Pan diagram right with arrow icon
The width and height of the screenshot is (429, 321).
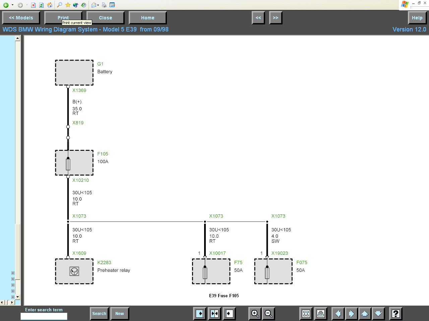click(352, 314)
